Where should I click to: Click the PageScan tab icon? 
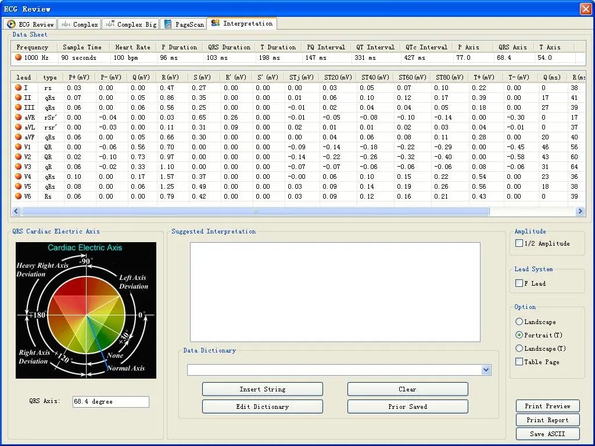coord(168,24)
